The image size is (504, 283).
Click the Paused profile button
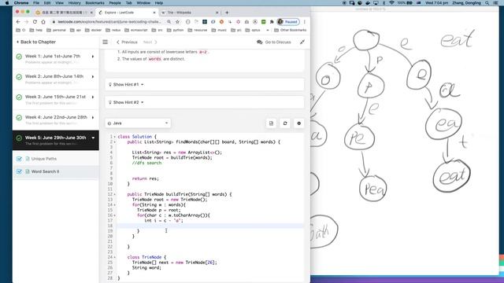(288, 22)
